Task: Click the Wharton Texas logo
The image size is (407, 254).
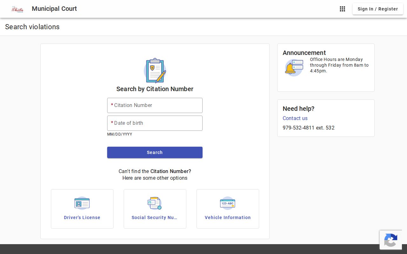Action: pos(17,9)
